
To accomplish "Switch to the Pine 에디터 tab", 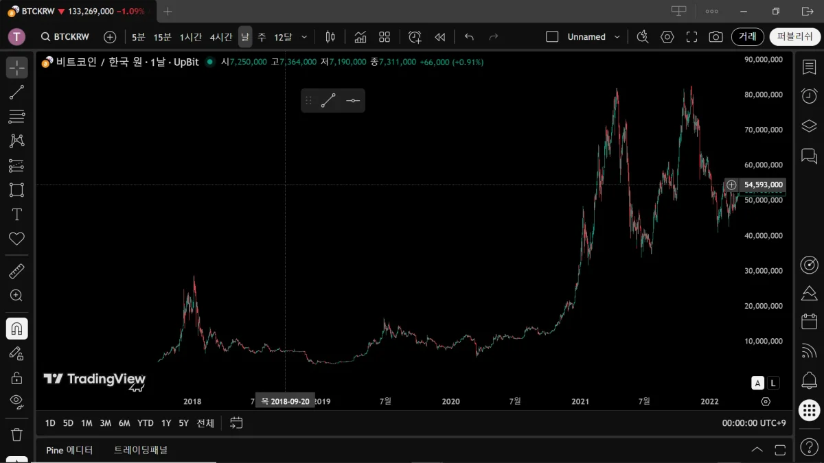I will [x=69, y=450].
